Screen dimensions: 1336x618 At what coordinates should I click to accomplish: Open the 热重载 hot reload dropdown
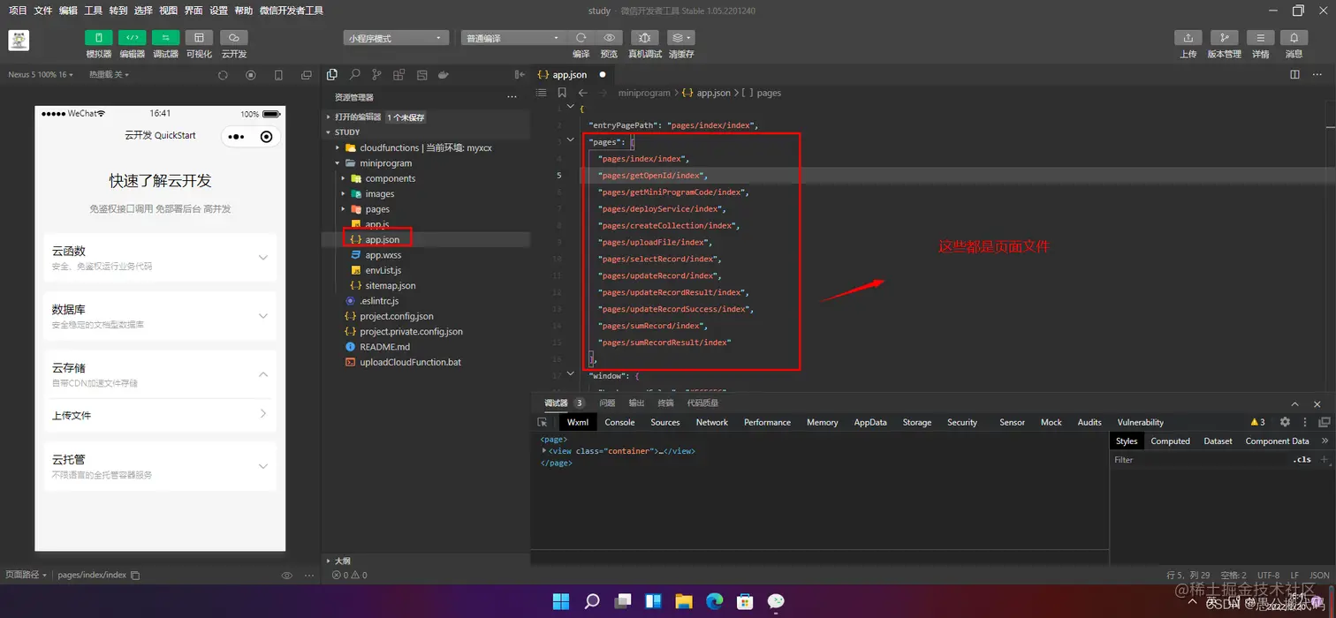[109, 75]
